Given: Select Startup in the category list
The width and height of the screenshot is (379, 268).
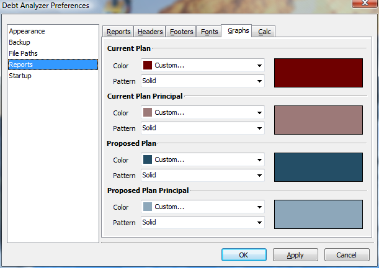Looking at the screenshot, I should coord(20,76).
